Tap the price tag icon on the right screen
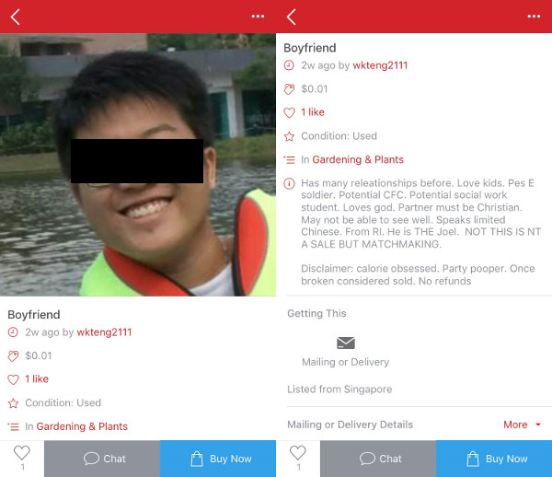Image resolution: width=552 pixels, height=477 pixels. (x=289, y=89)
